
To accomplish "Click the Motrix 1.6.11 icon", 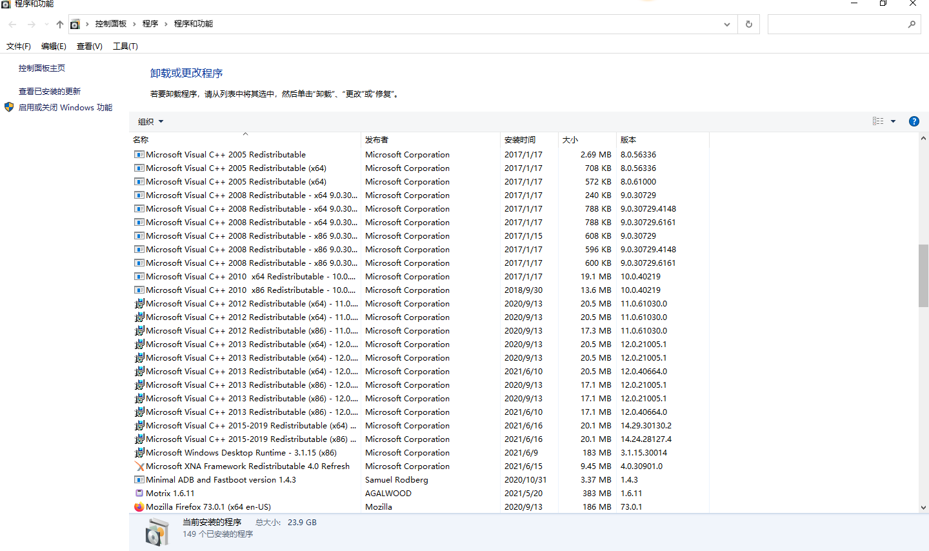I will pos(139,493).
